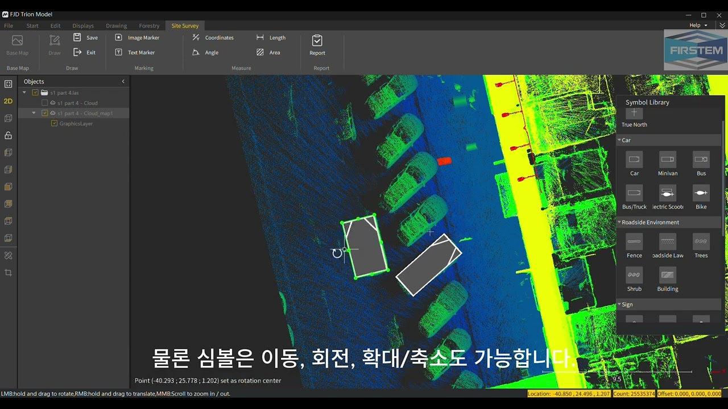This screenshot has width=728, height=409.
Task: Add an Image Marker
Action: tap(137, 37)
